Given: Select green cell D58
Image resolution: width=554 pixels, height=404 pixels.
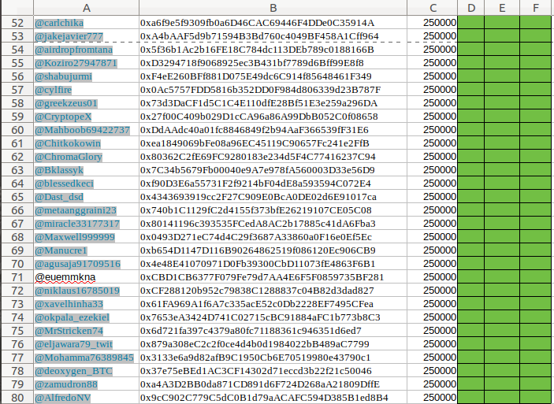Looking at the screenshot, I should pyautogui.click(x=471, y=103).
